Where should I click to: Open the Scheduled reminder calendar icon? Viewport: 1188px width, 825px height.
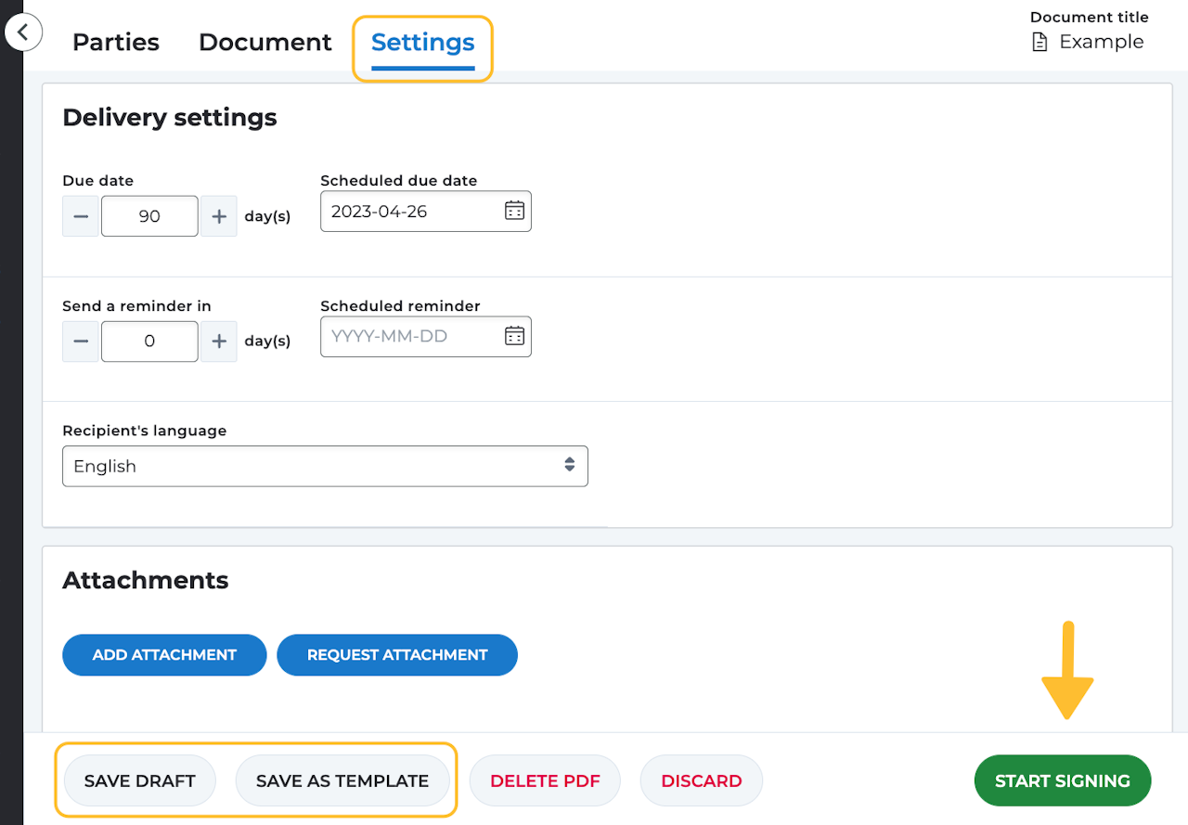(514, 336)
